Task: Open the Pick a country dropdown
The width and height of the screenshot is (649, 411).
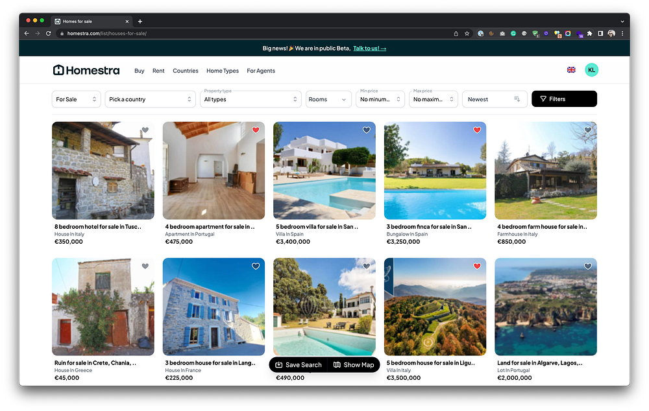Action: tap(150, 99)
